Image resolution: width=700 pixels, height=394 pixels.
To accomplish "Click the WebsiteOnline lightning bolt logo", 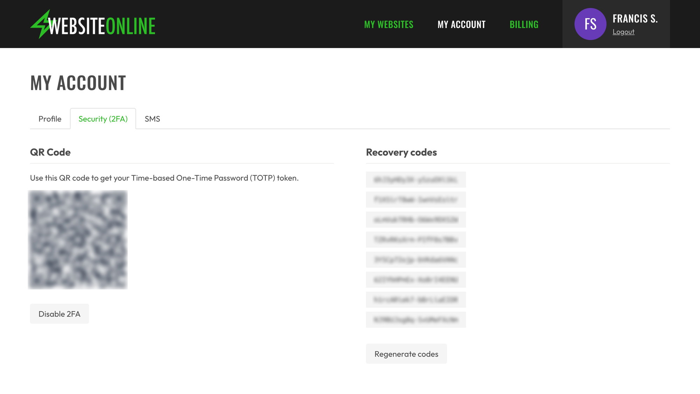I will tap(93, 24).
